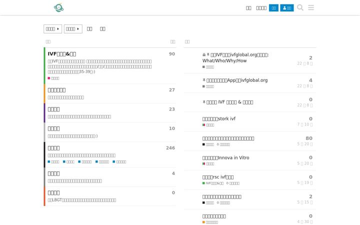Click the four-character header link before the blue buttons
The image size is (360, 225).
coord(261,8)
